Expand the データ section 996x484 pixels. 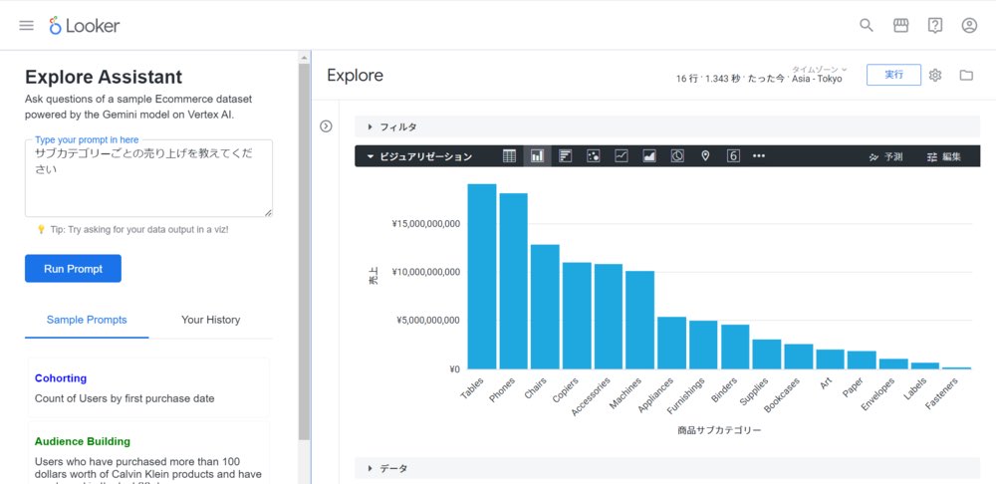pyautogui.click(x=667, y=468)
